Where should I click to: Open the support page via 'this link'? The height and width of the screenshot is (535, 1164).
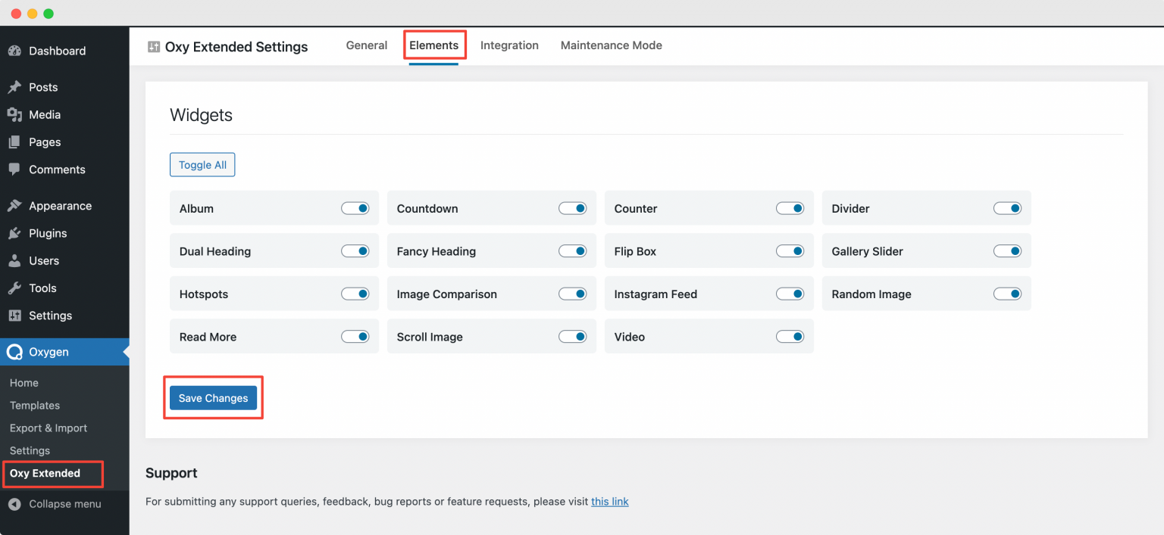[x=610, y=501]
